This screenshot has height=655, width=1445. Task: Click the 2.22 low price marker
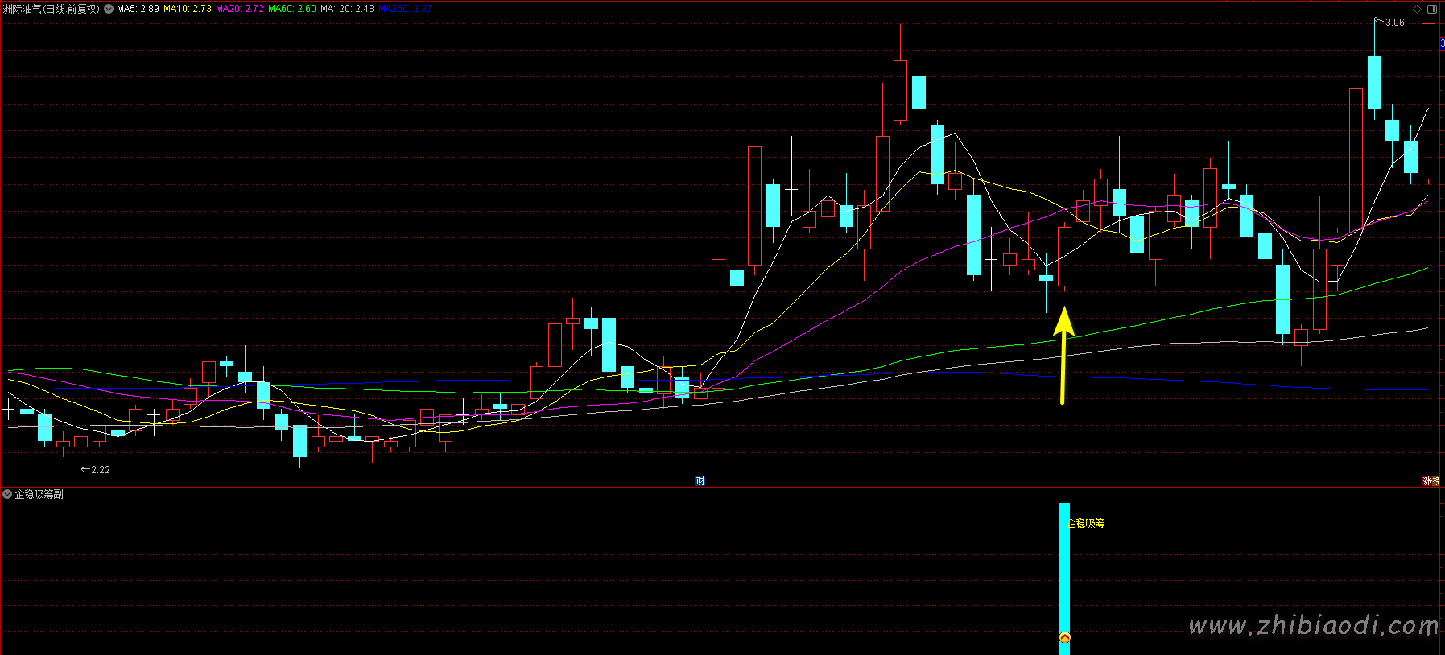[100, 469]
